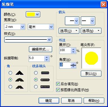The image size is (108, 107).
Task: Expand the line style dropdown
Action: click(x=28, y=39)
